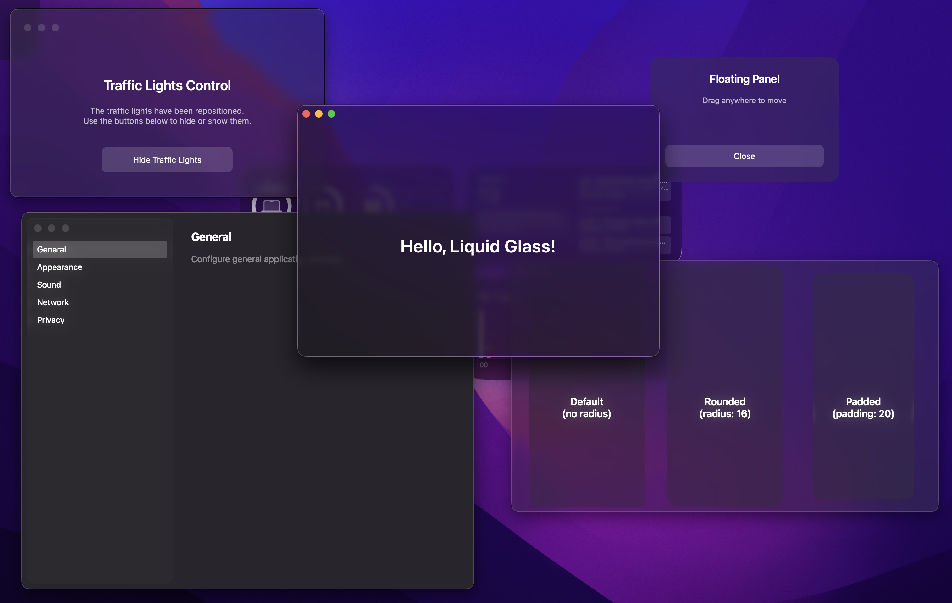Click the middle dimmed dot in Traffic Lights Control
Screen dimensions: 952x603
pyautogui.click(x=41, y=28)
